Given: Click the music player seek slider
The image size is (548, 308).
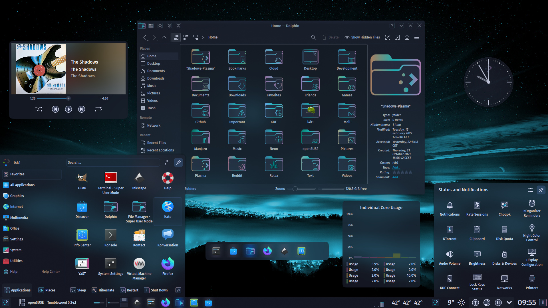Looking at the screenshot, I should tap(68, 98).
